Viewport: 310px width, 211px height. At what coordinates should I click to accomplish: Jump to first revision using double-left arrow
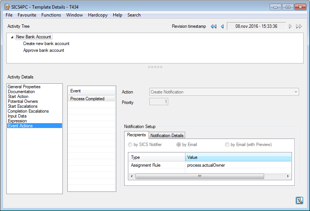coord(214,26)
